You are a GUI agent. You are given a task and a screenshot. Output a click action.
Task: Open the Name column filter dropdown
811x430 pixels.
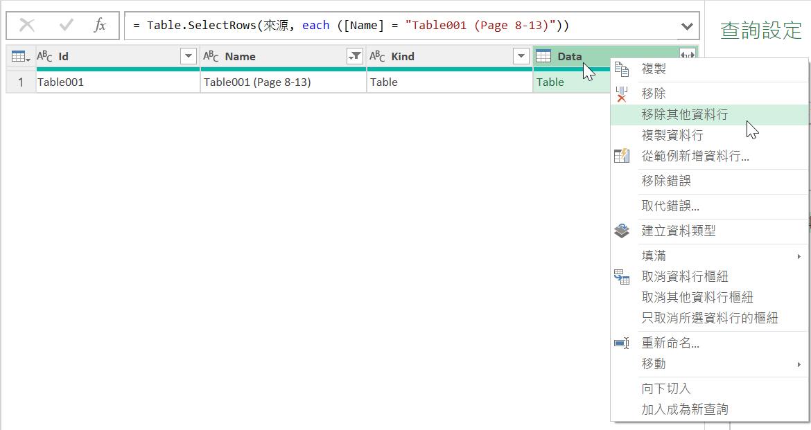coord(354,57)
